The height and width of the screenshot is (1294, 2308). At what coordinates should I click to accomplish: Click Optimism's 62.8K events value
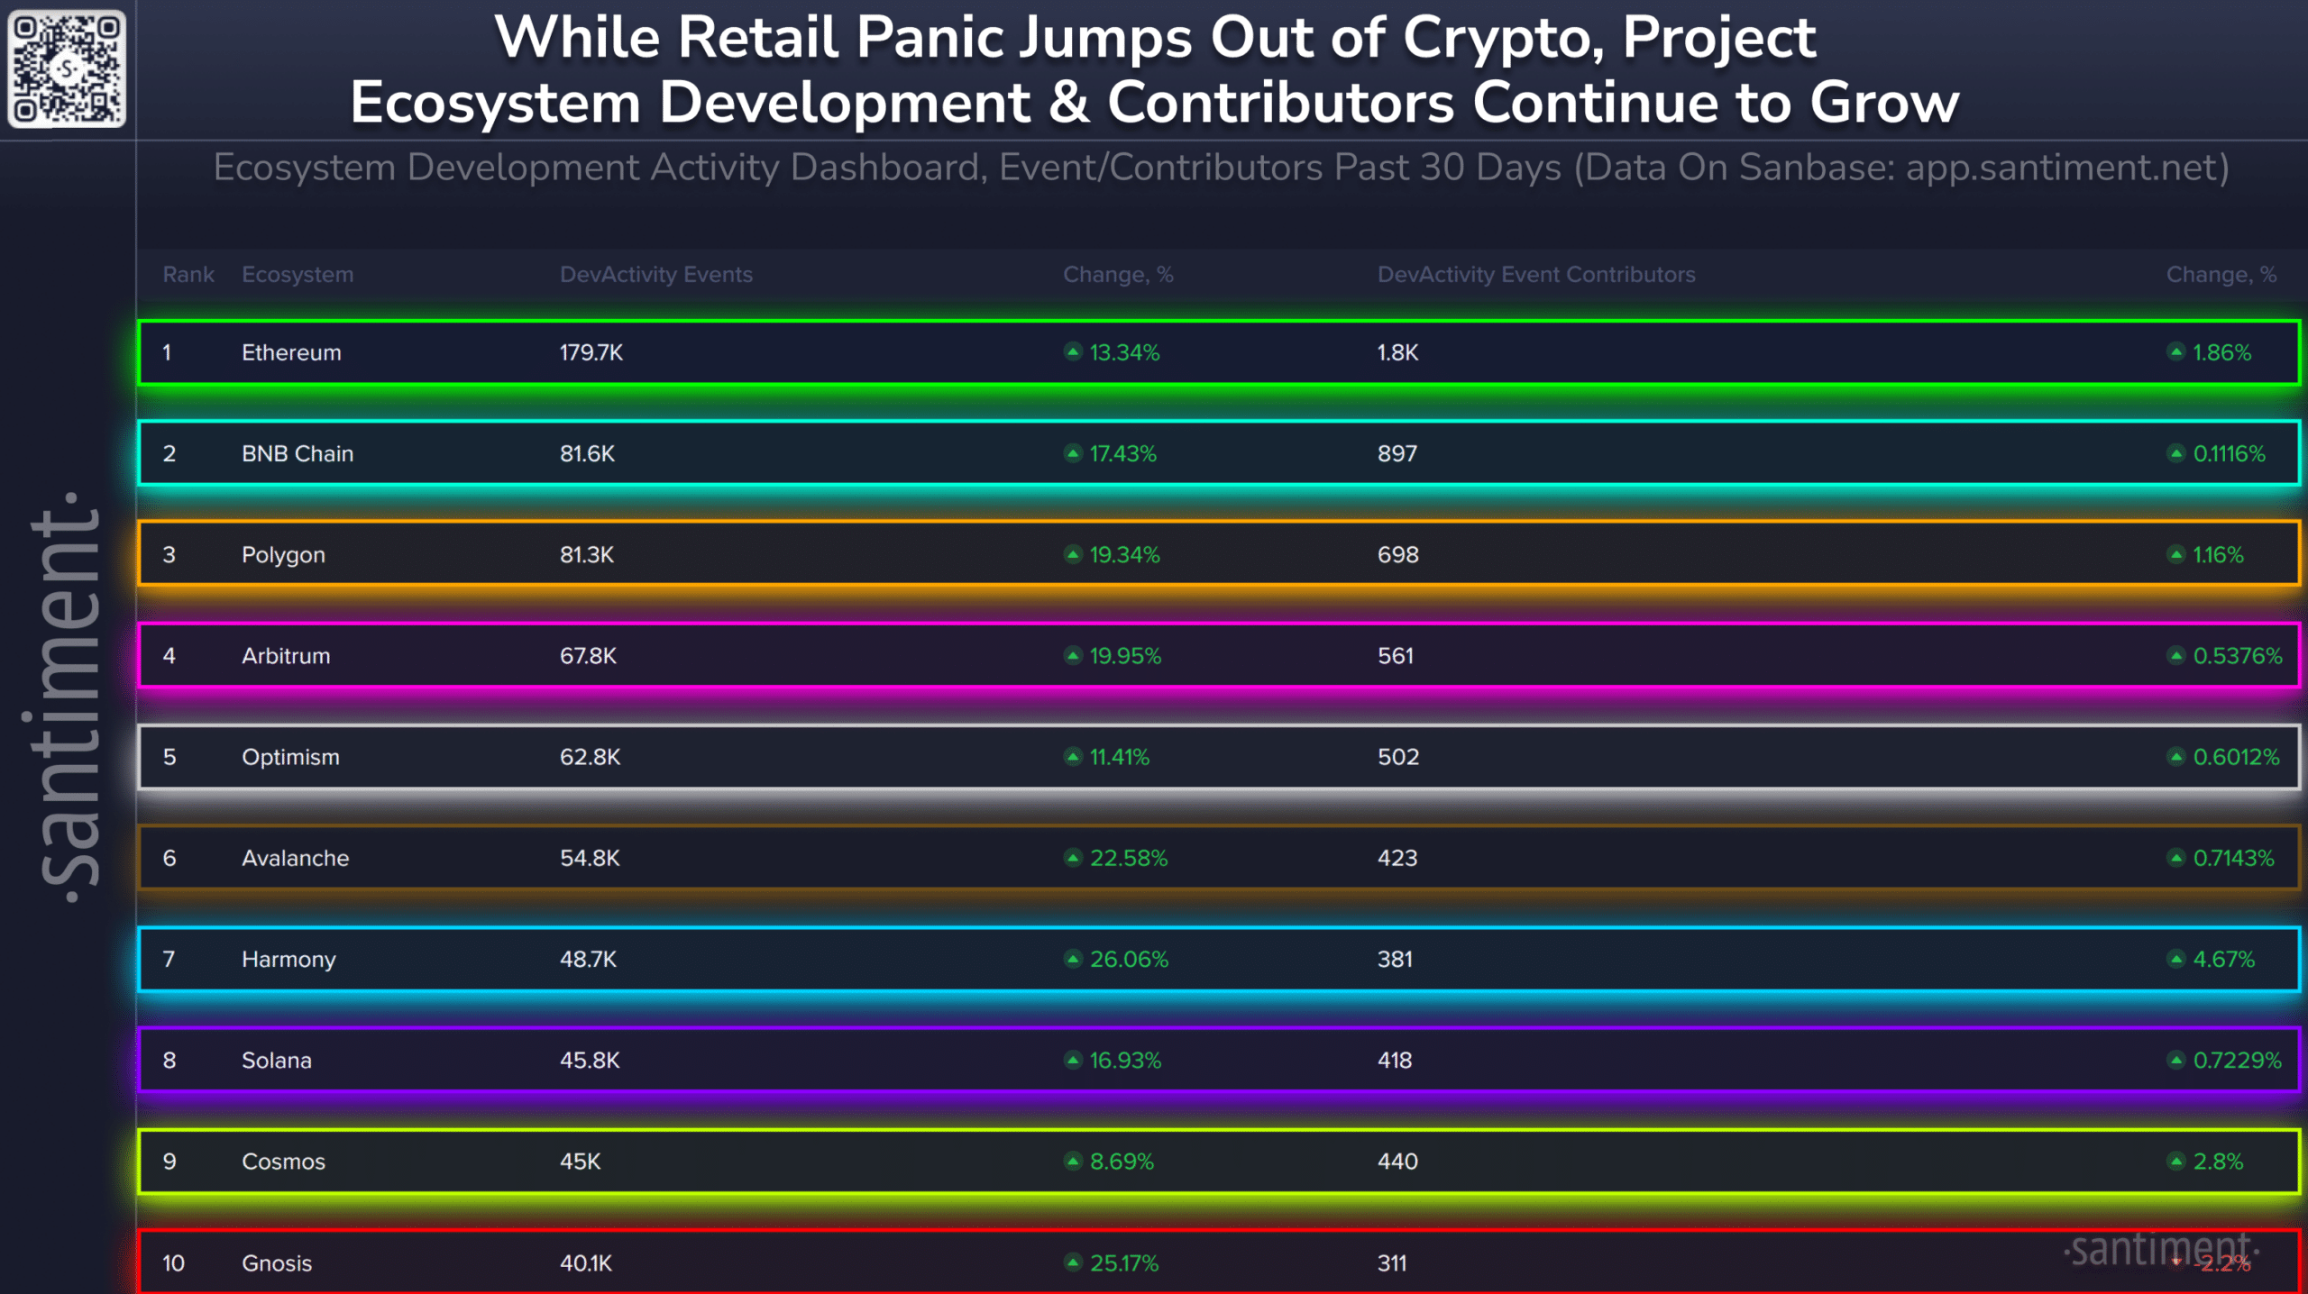[x=590, y=757]
